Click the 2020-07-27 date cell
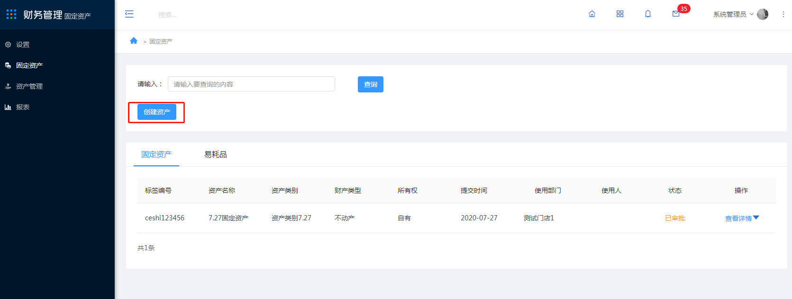This screenshot has width=792, height=299. pyautogui.click(x=479, y=218)
